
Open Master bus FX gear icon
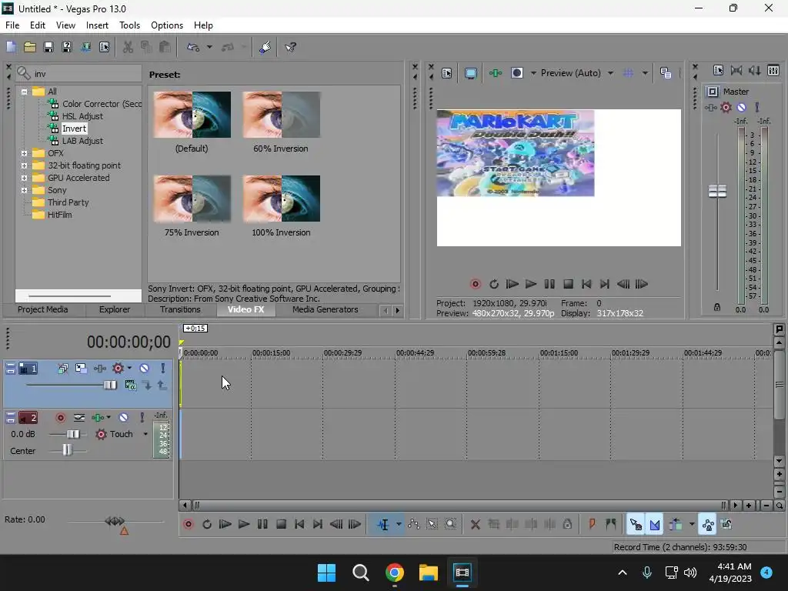pos(726,107)
